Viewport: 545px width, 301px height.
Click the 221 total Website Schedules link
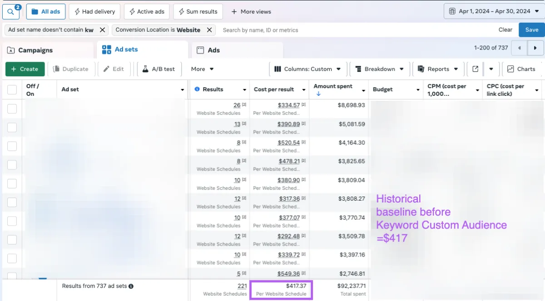(242, 286)
